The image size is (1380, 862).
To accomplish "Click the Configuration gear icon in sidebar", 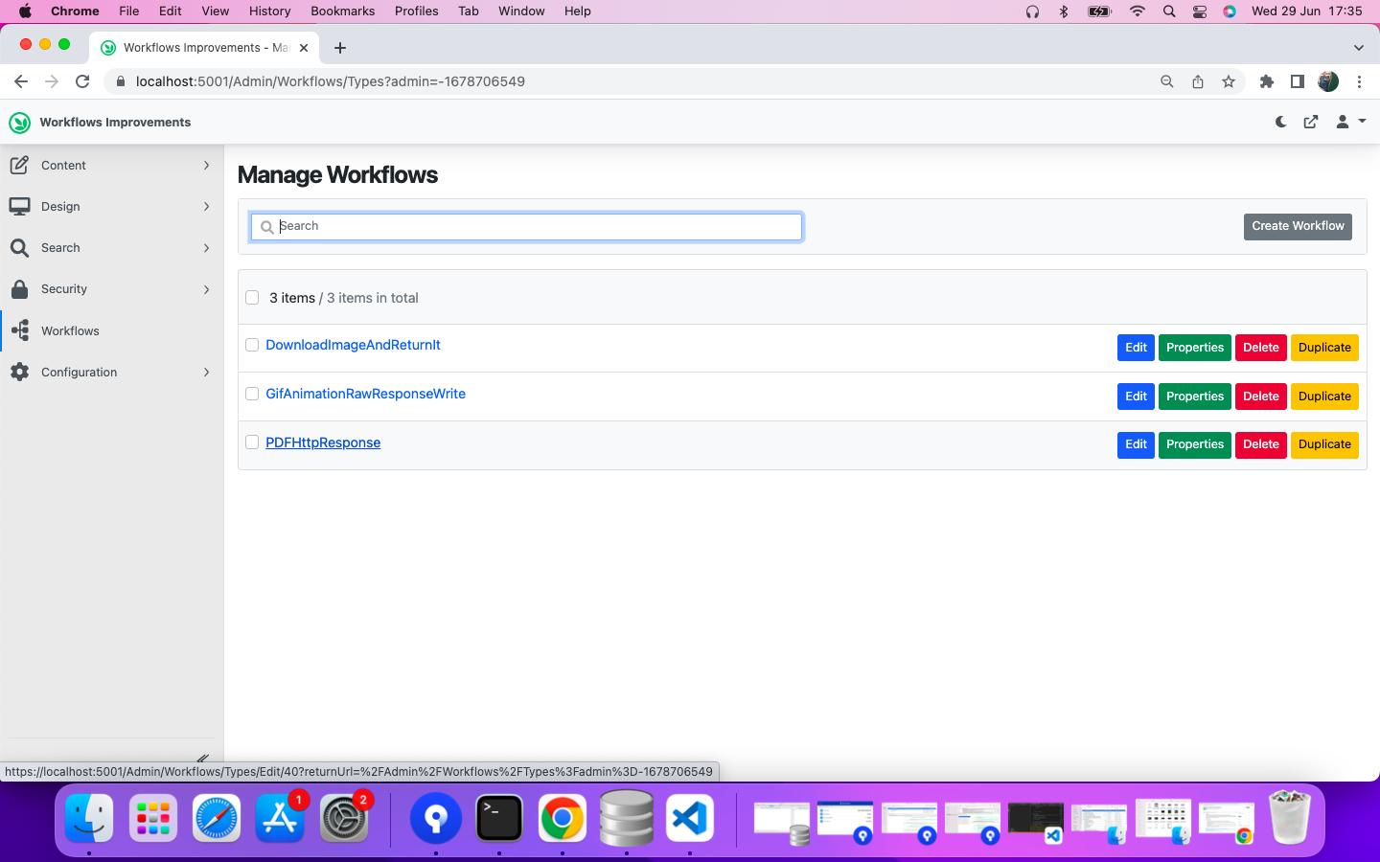I will [x=19, y=372].
